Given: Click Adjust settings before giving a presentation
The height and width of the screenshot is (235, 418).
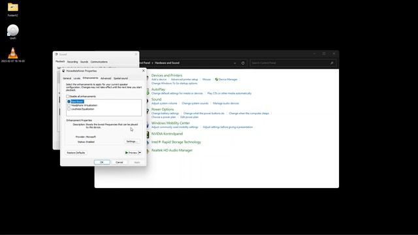Looking at the screenshot, I should (228, 127).
